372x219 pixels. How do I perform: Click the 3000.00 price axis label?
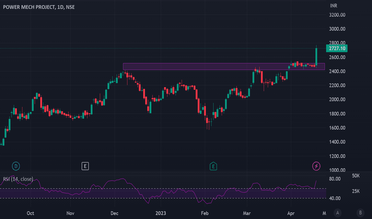coord(337,29)
